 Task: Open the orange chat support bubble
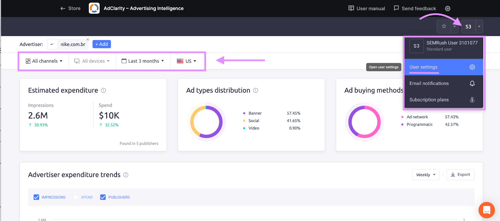tap(486, 210)
